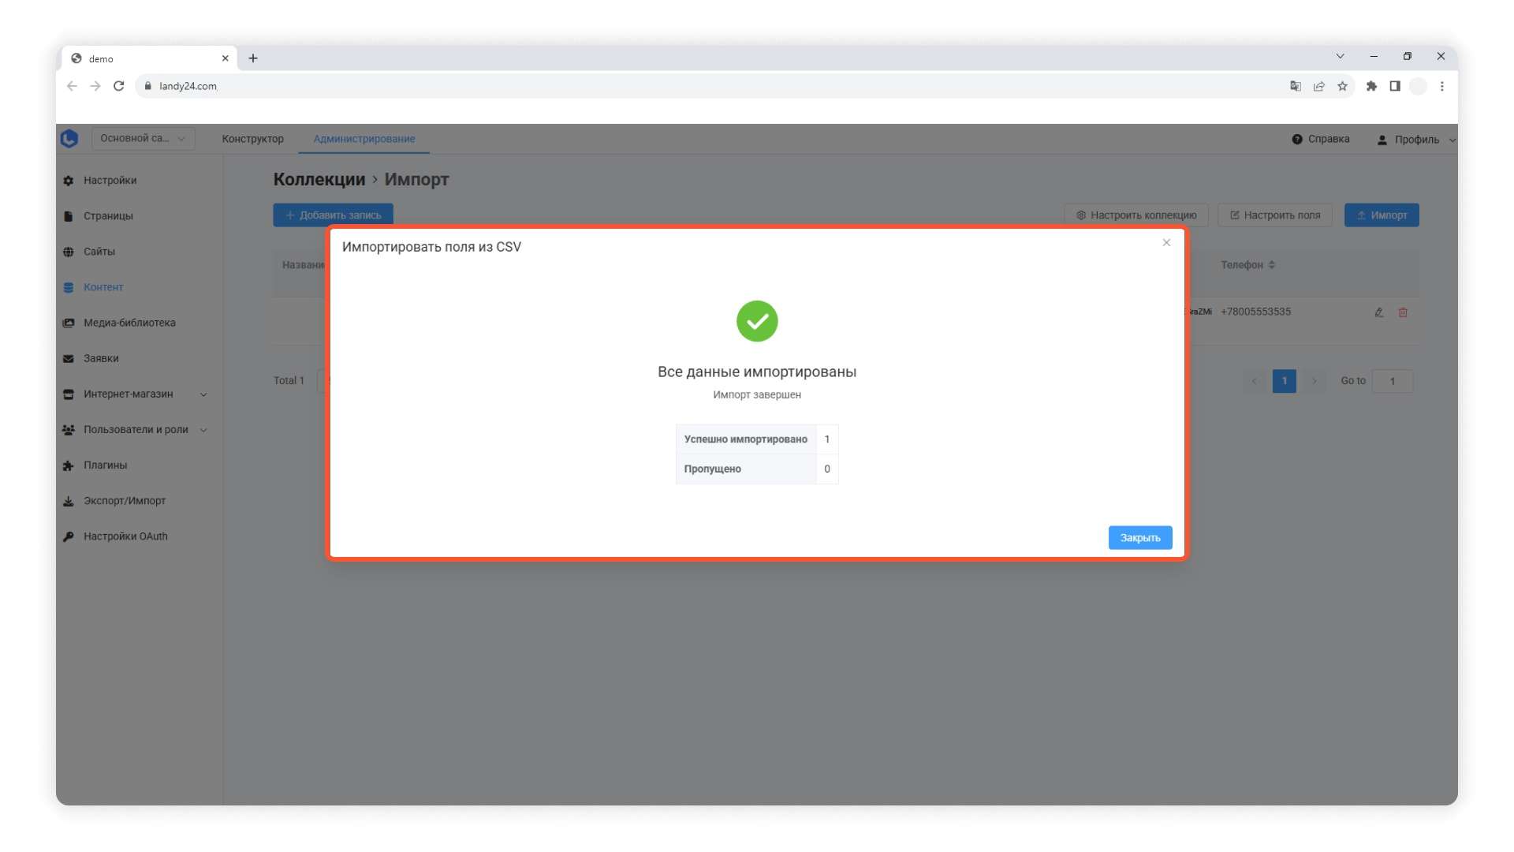Sort by the Телефон column arrows

[x=1271, y=265]
